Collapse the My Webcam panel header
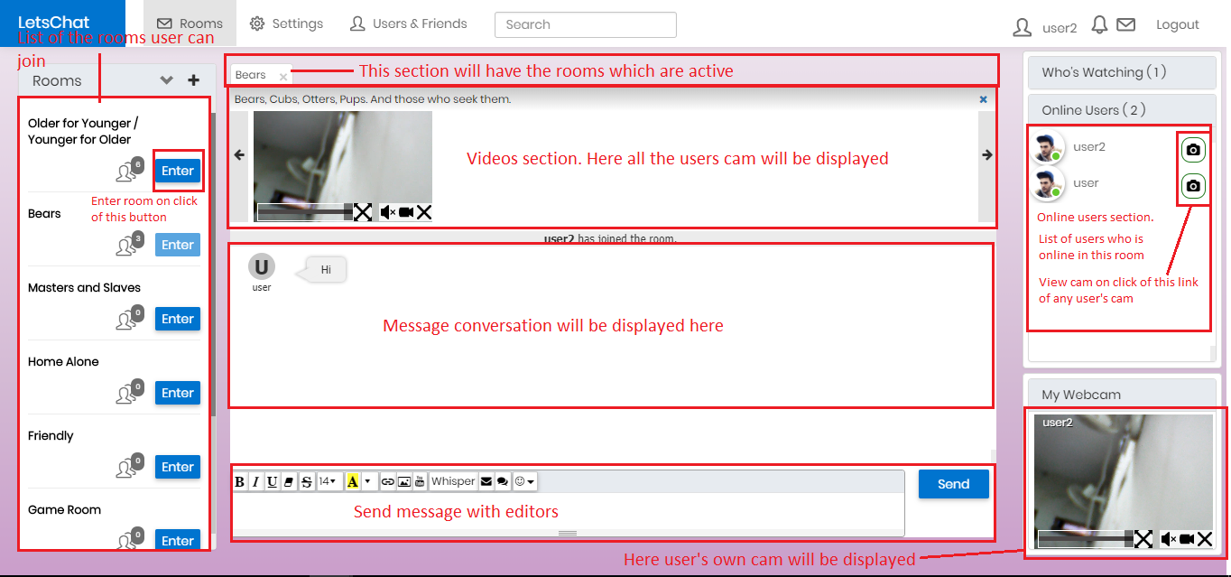This screenshot has width=1231, height=577. click(1123, 395)
